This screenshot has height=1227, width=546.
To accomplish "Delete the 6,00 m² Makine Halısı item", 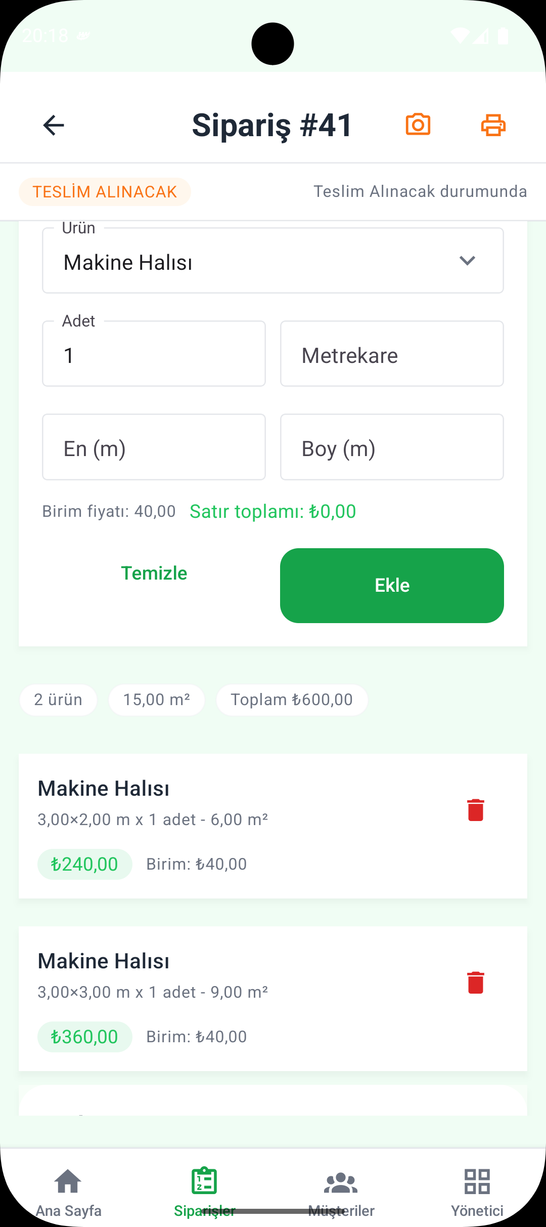I will click(x=475, y=810).
